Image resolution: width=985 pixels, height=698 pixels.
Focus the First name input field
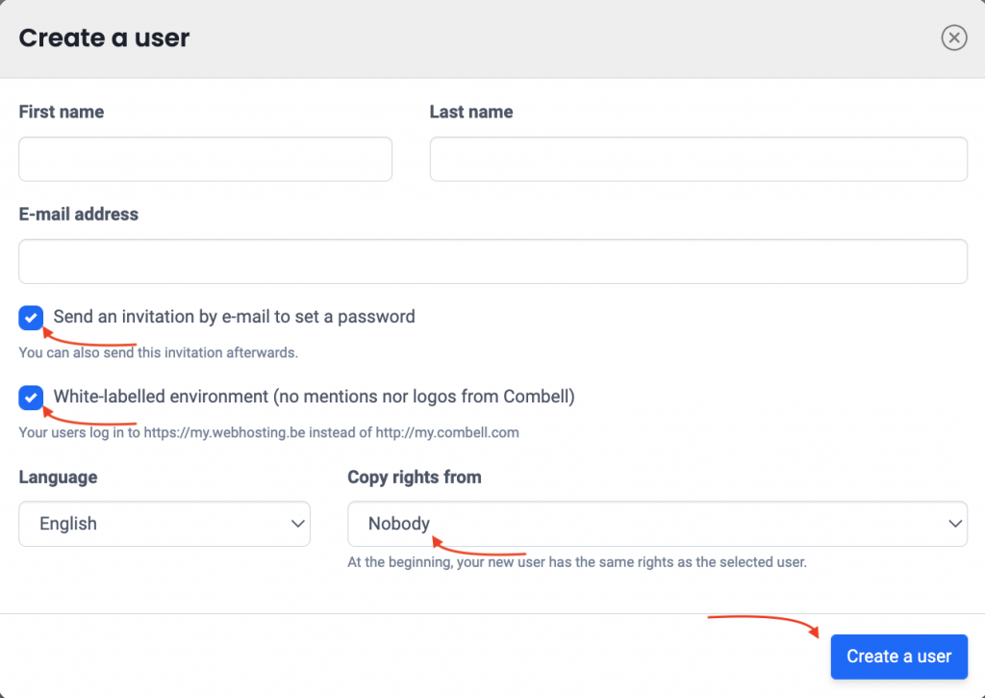206,159
